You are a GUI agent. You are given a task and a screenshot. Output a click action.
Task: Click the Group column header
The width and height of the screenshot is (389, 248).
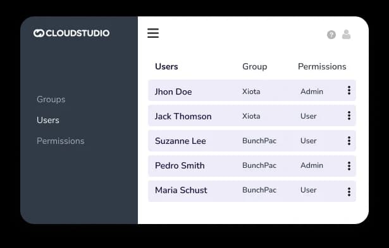pos(255,67)
